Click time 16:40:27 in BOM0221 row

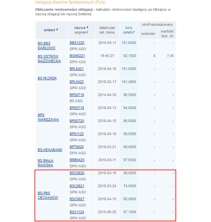coord(107,56)
